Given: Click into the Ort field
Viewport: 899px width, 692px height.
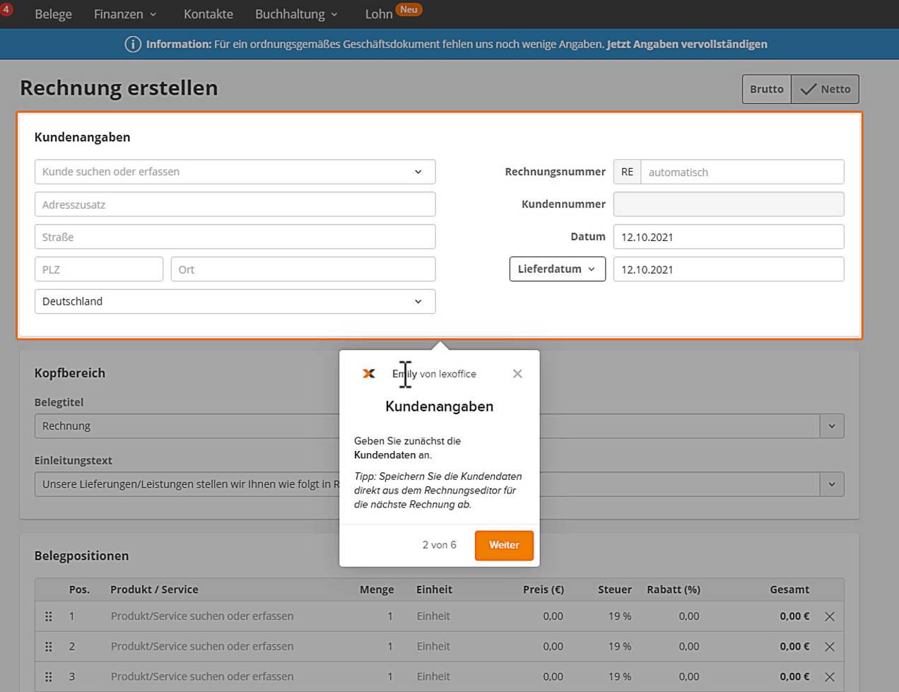Looking at the screenshot, I should (x=303, y=269).
